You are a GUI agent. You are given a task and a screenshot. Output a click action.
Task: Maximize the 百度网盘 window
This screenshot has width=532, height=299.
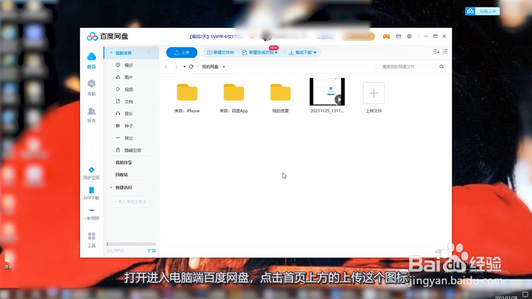pyautogui.click(x=435, y=36)
